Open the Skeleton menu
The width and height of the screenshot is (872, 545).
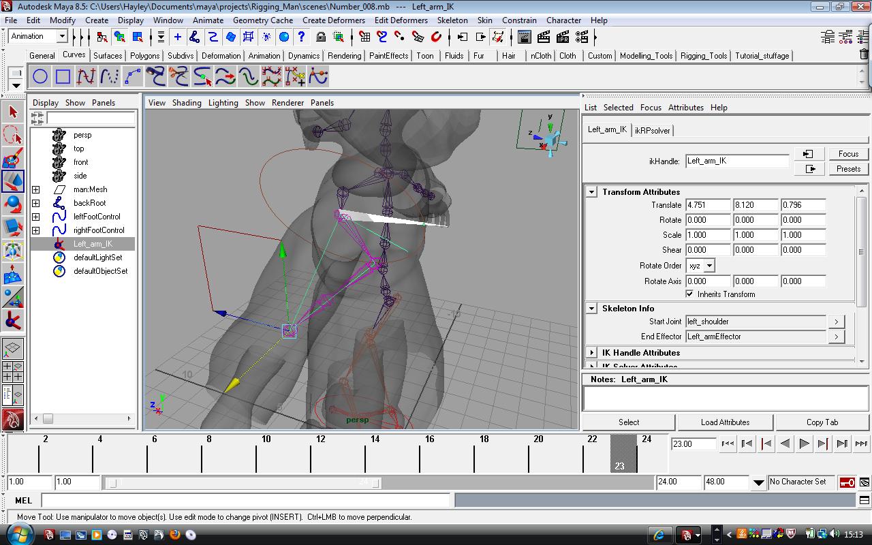[x=452, y=20]
